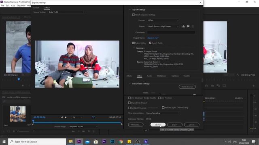This screenshot has width=259, height=145.
Task: Open Adobe Media Encoder from the taskbar
Action: 146,141
